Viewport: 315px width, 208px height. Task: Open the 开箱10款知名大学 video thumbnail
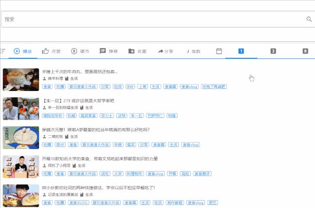pyautogui.click(x=21, y=167)
